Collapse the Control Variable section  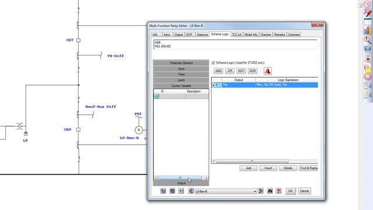pos(181,86)
